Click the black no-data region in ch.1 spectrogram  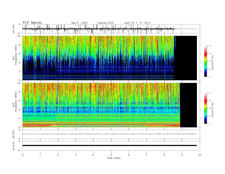pyautogui.click(x=186, y=58)
